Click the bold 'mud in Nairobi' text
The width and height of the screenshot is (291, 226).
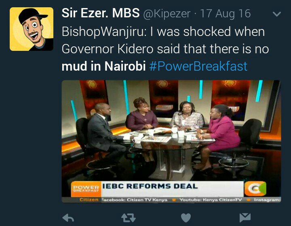[103, 66]
